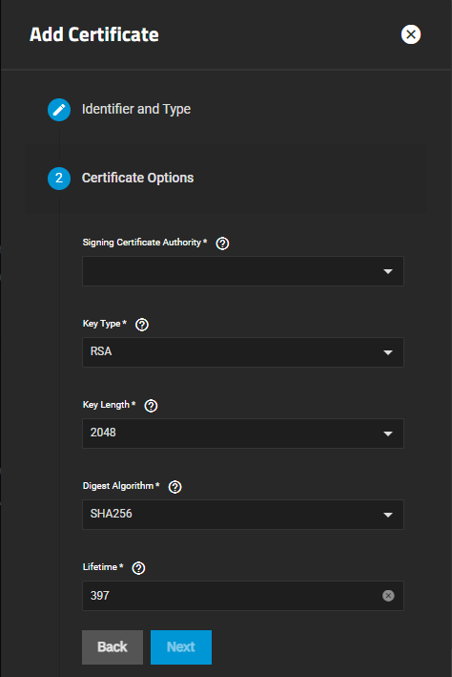Click the Add Certificate title
Screen dimensions: 452x677
click(x=94, y=34)
